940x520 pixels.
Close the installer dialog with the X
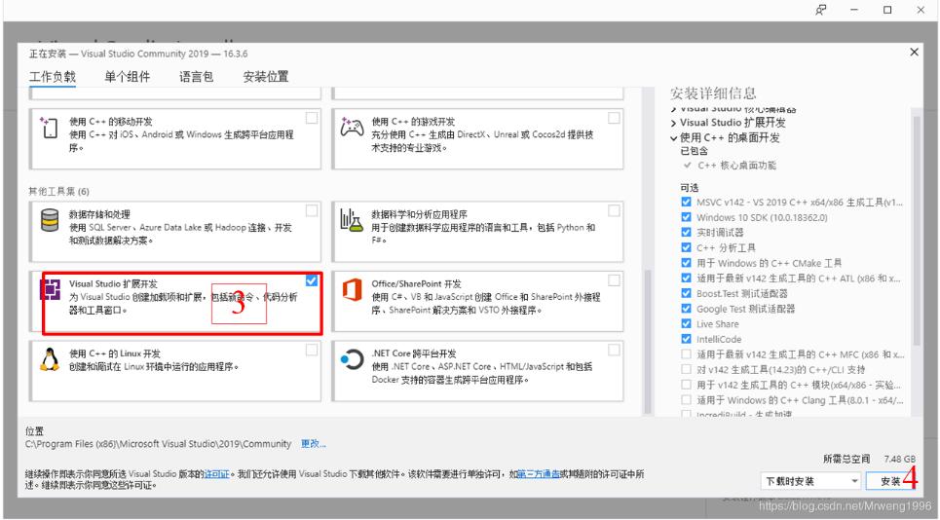[x=915, y=53]
